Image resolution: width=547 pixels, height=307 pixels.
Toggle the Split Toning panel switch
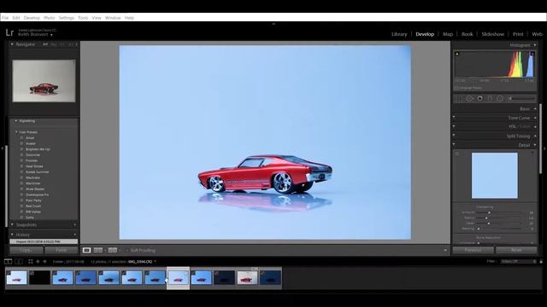point(454,136)
